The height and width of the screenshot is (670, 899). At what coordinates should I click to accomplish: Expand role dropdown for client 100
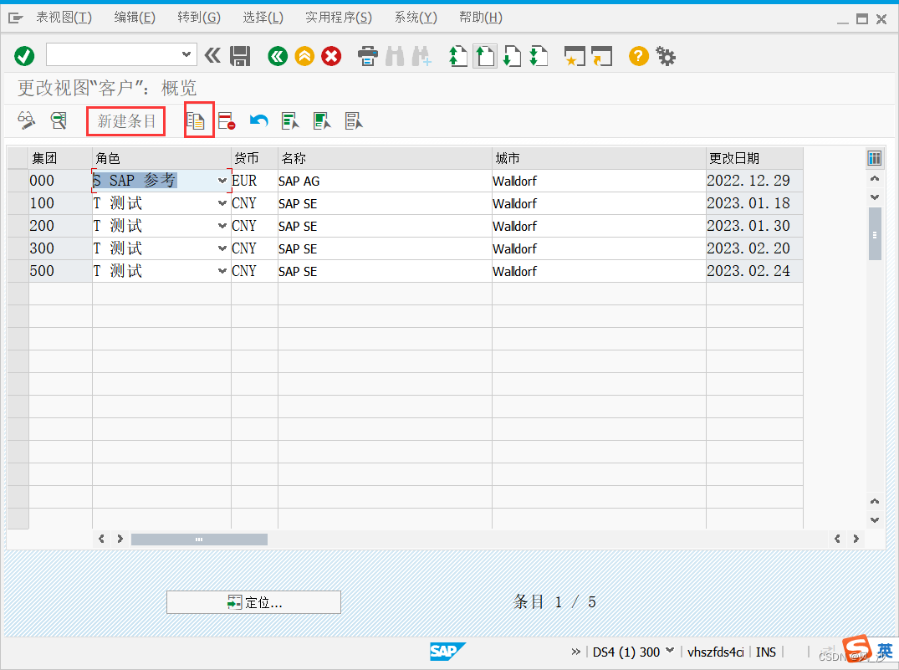pyautogui.click(x=222, y=203)
